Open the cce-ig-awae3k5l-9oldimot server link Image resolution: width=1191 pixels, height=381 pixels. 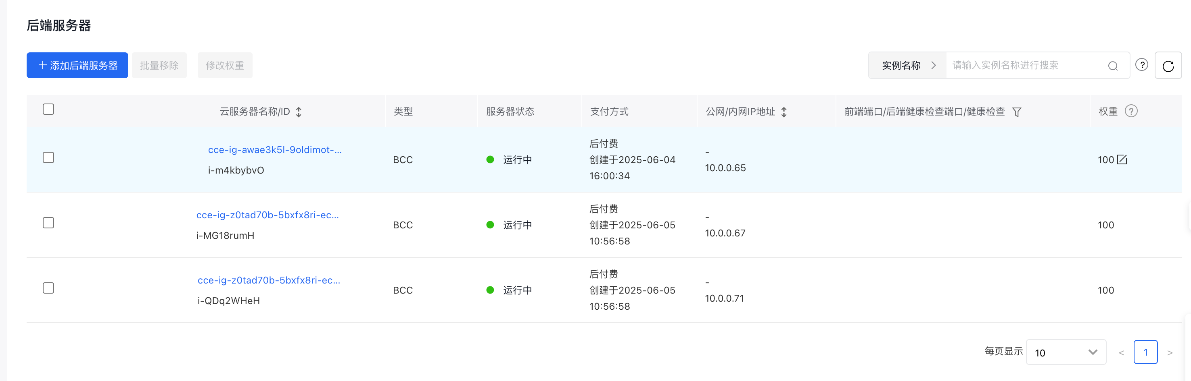[275, 150]
